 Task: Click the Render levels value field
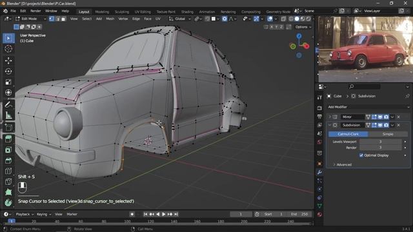click(x=380, y=148)
